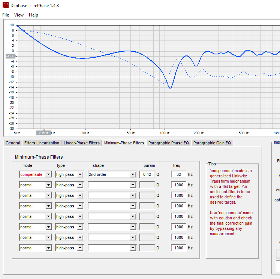Open the File menu
This screenshot has width=280, height=279.
pos(6,15)
